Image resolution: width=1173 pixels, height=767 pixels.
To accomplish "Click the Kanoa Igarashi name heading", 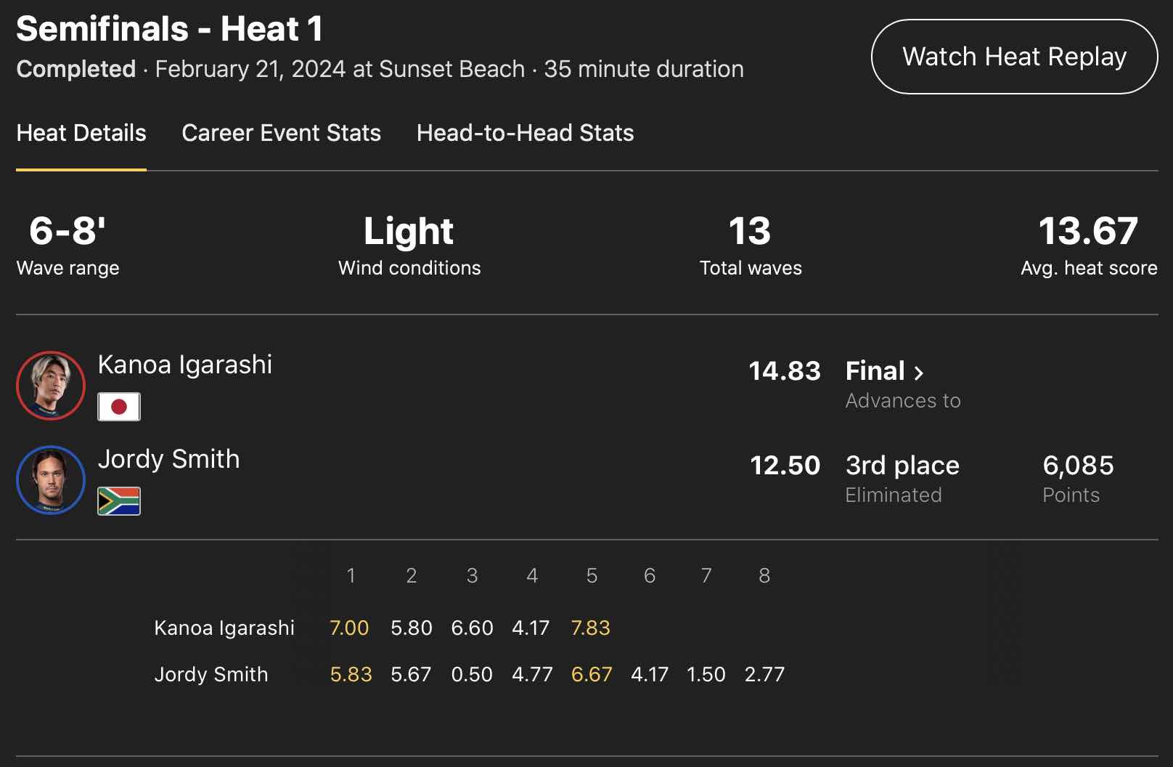I will coord(185,365).
